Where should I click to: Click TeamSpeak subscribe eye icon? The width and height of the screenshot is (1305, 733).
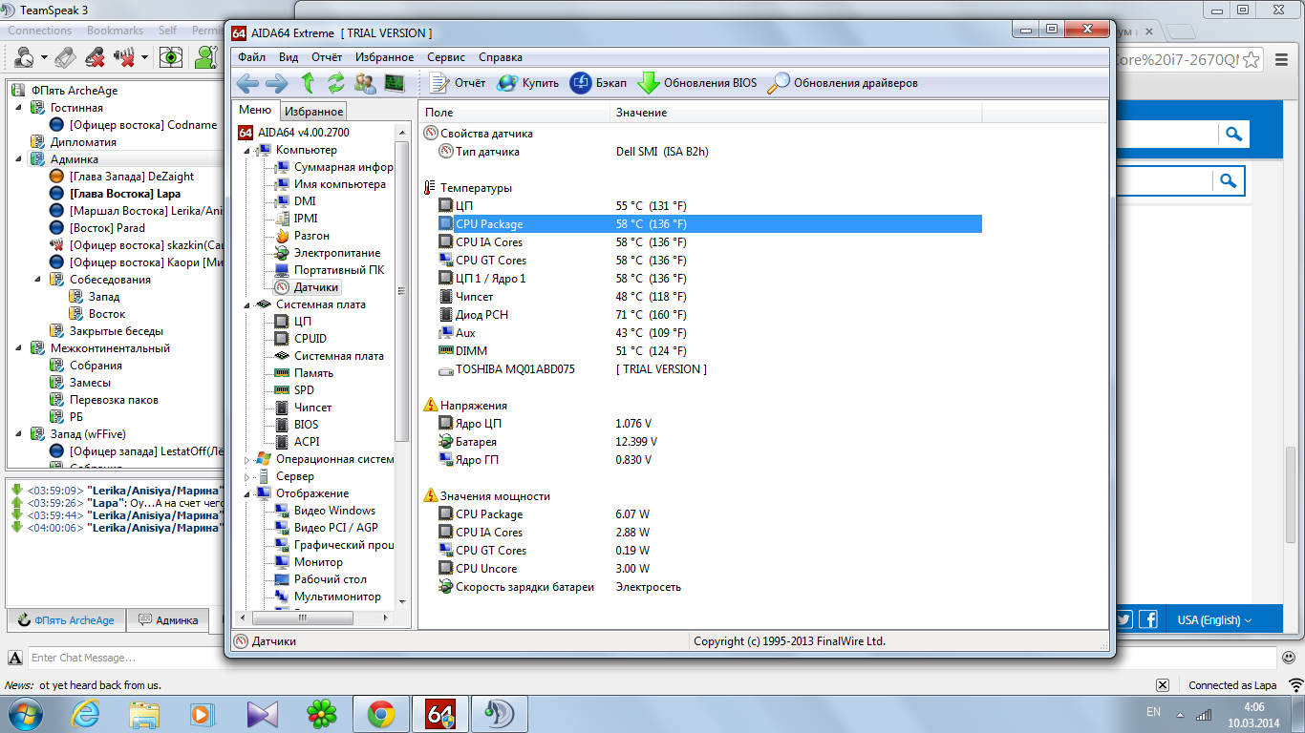click(171, 57)
